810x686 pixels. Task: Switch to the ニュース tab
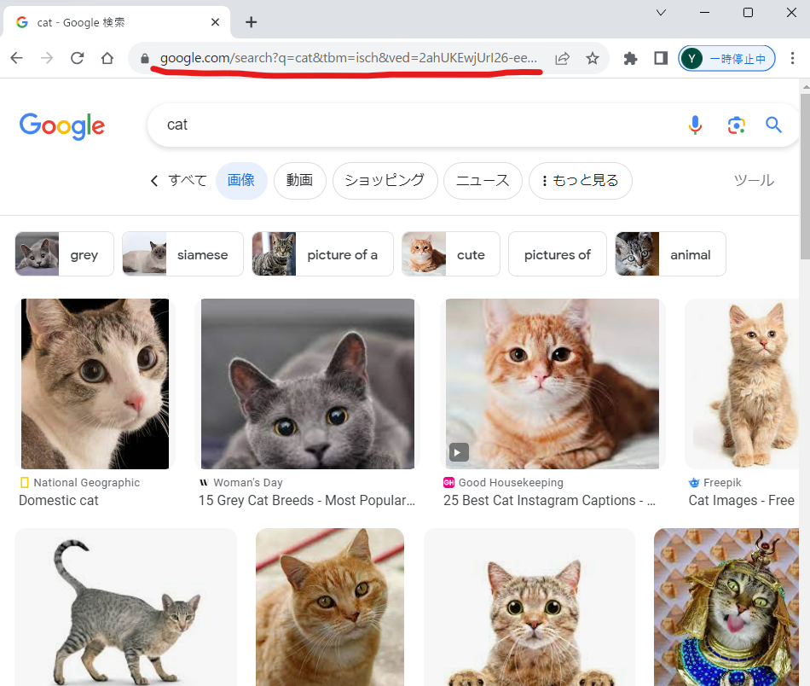[483, 181]
